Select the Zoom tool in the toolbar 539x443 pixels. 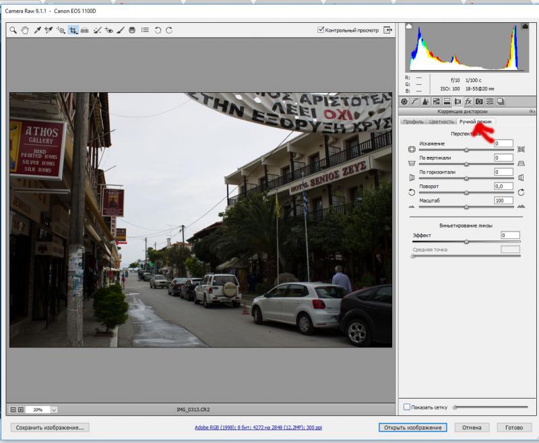tap(13, 30)
